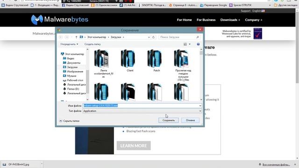This screenshot has height=168, width=299.
Task: Select 'Музыка' in the navigation tree
Action: click(70, 76)
